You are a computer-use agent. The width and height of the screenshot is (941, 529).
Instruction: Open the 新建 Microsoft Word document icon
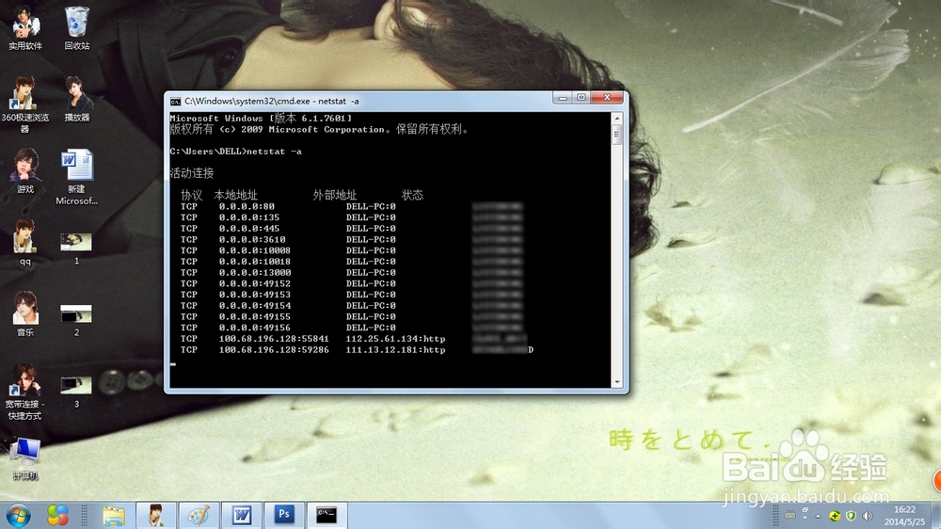point(77,177)
